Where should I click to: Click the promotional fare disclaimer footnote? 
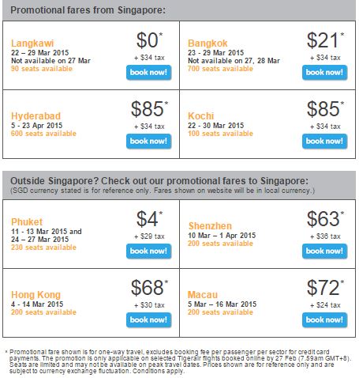click(179, 361)
